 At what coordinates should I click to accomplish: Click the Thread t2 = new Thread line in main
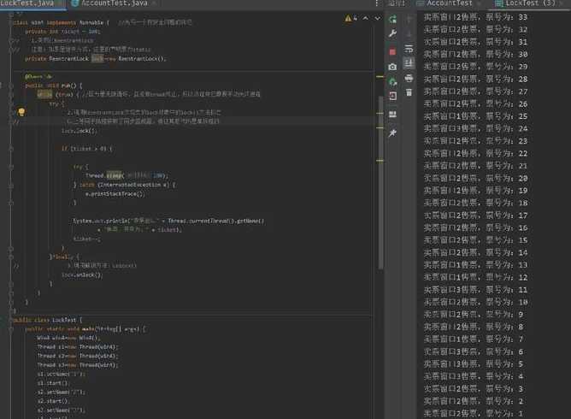pos(78,356)
